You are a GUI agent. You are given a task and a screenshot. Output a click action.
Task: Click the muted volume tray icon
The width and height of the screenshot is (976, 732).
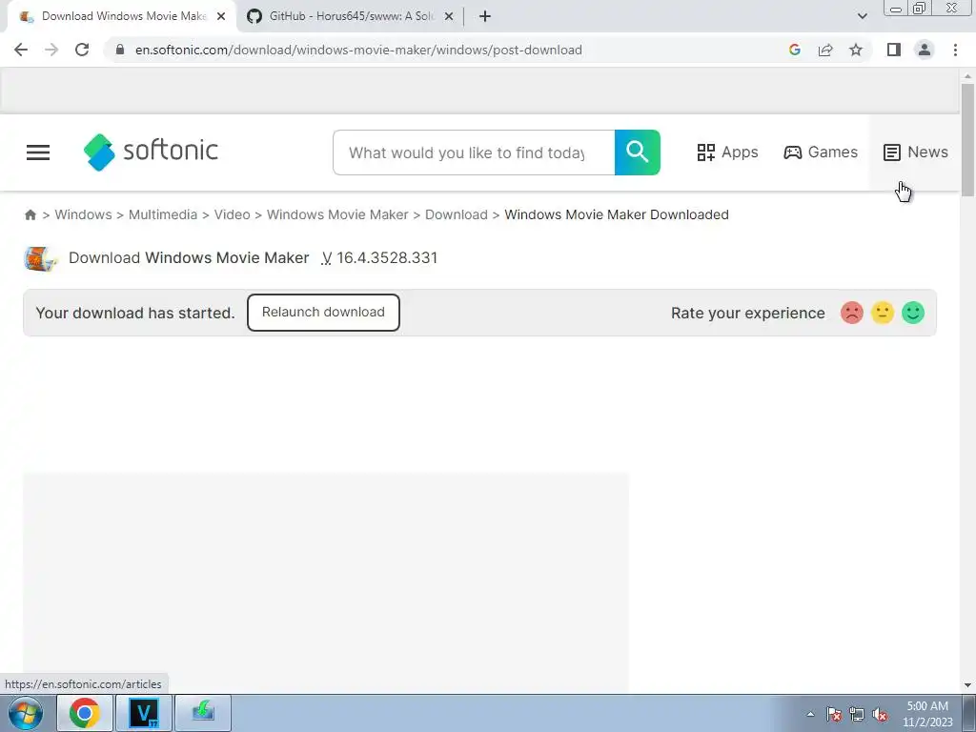point(880,714)
